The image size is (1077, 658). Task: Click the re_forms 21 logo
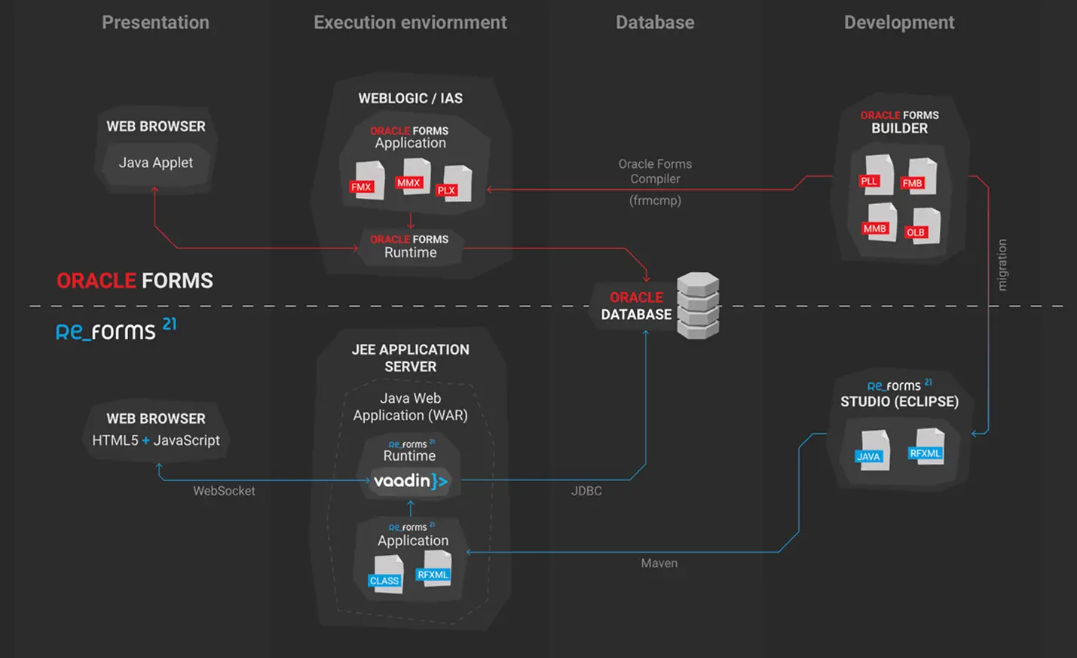click(x=115, y=330)
